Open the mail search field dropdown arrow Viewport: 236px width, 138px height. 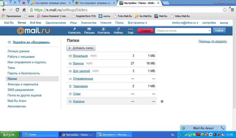pyautogui.click(x=209, y=31)
